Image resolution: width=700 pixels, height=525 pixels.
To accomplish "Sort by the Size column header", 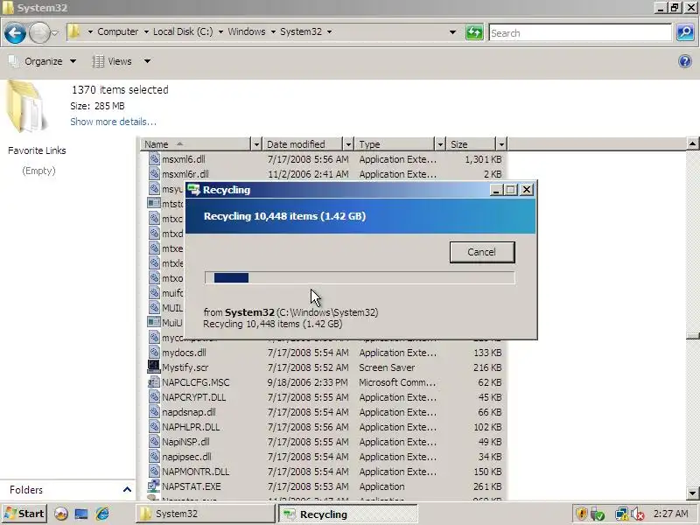I will pyautogui.click(x=471, y=144).
